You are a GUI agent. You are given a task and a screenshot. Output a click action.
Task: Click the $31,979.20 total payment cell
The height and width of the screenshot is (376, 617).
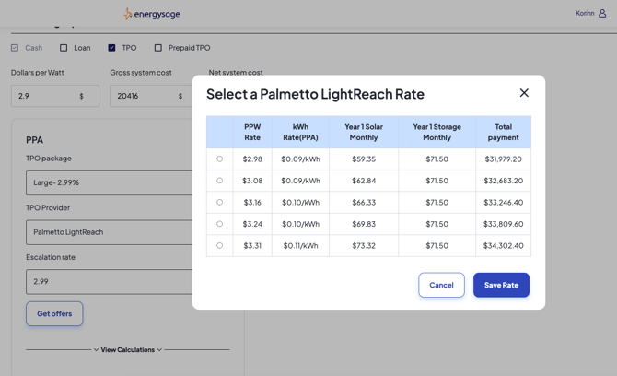pyautogui.click(x=504, y=159)
